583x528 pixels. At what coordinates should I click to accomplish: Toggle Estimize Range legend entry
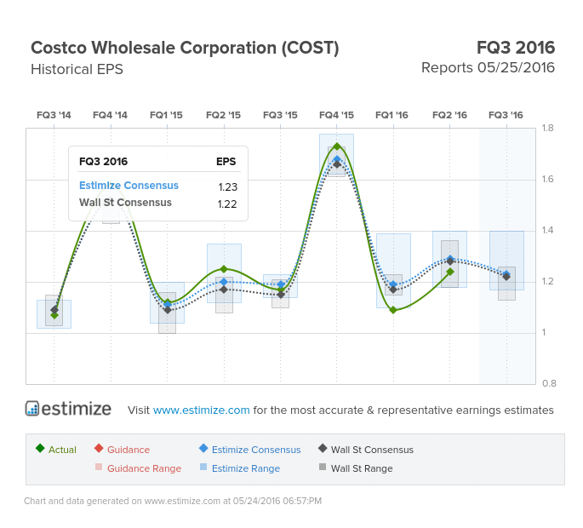pos(240,468)
